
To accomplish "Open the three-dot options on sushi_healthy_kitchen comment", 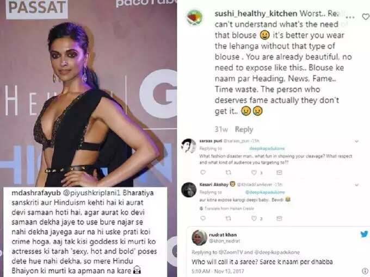I will coord(350,17).
